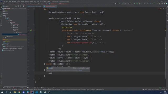Screen dimensions: 168x94
Task: Open the Git tool window tab
Action: coord(4,88)
